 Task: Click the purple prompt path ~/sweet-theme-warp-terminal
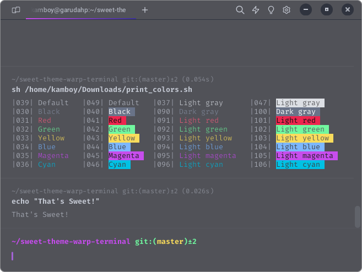pos(71,242)
